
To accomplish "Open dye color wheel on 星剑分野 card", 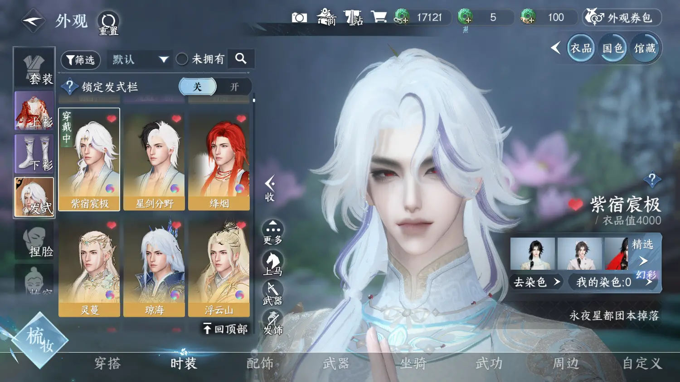I will (175, 188).
